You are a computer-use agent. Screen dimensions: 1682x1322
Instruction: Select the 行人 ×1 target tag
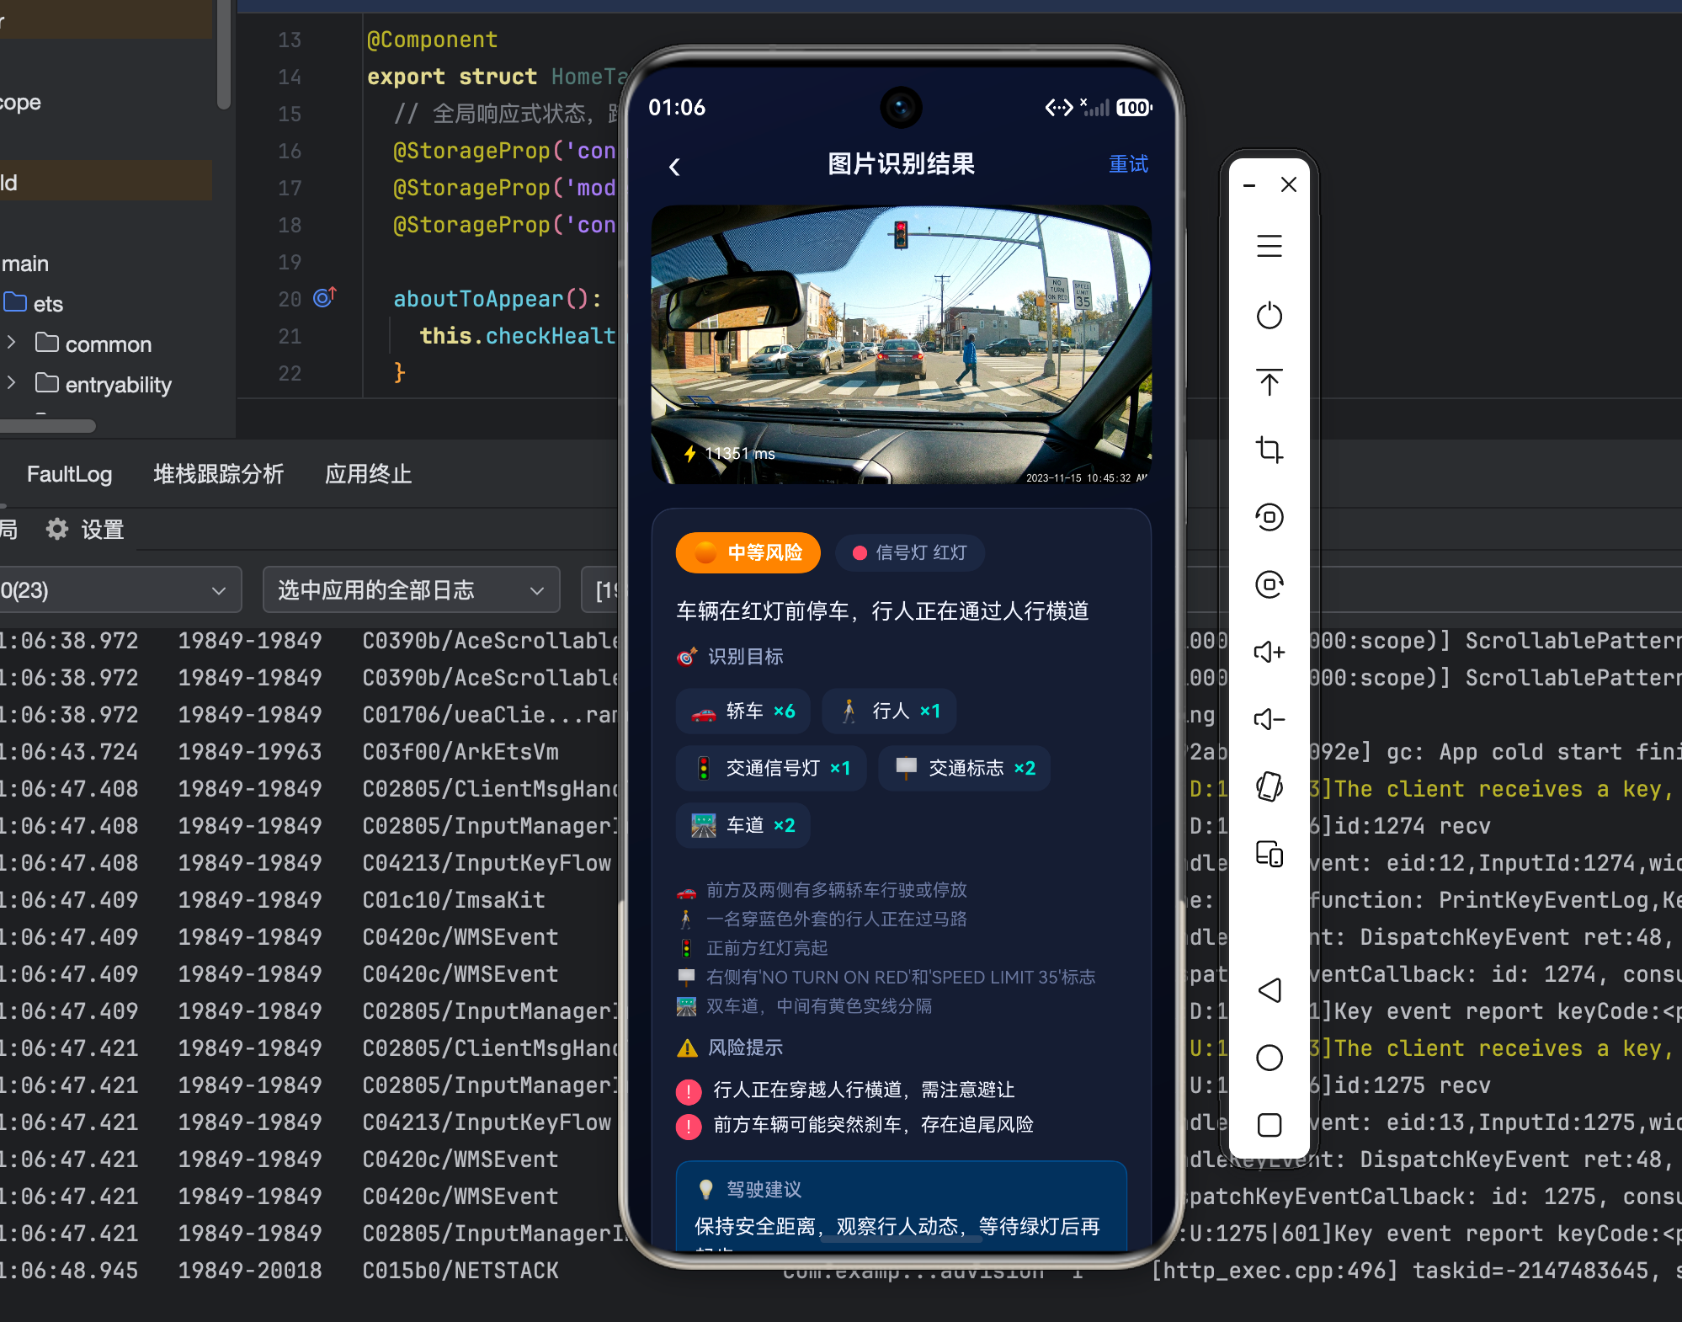pos(889,712)
